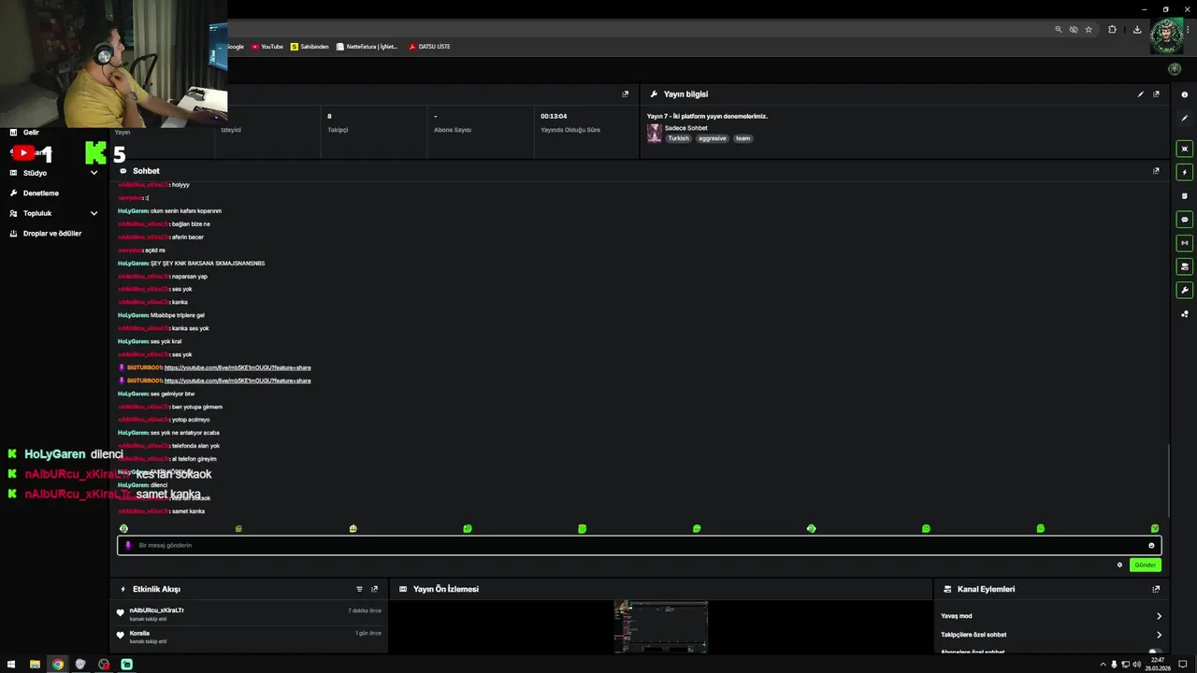Open Etkinlik Akışı filter icon

coord(359,589)
